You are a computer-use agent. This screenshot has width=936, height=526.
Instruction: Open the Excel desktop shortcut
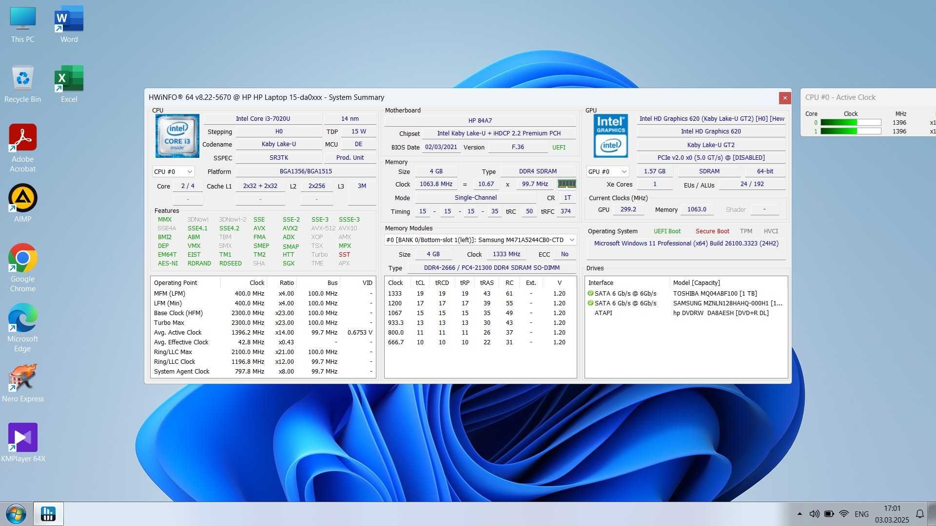click(69, 84)
